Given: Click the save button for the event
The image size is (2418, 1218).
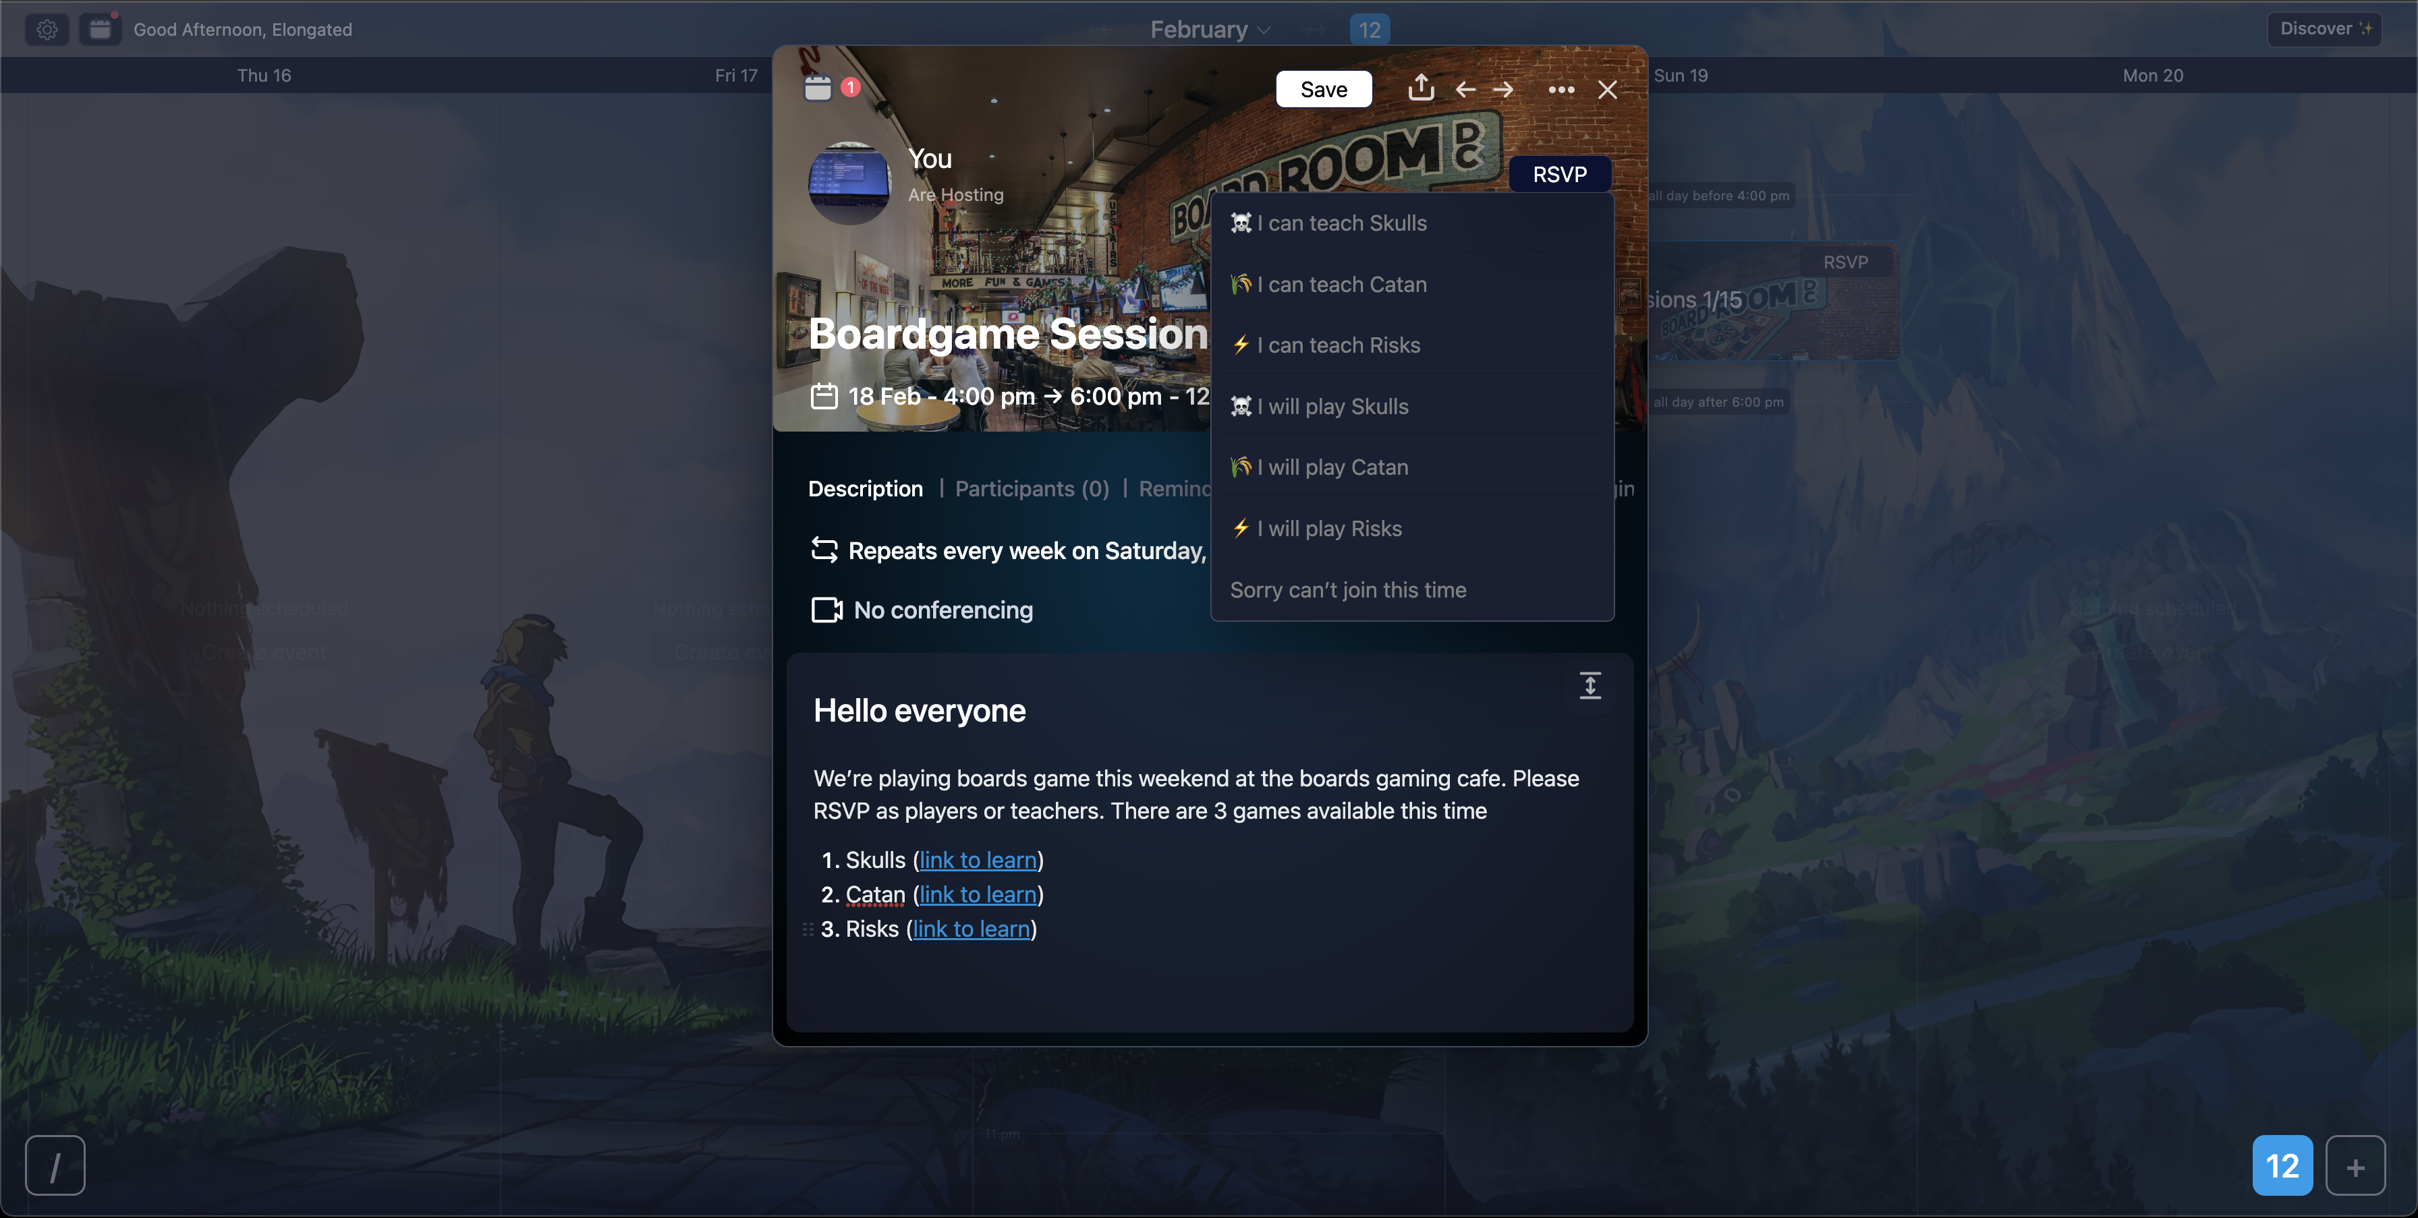Looking at the screenshot, I should point(1324,88).
